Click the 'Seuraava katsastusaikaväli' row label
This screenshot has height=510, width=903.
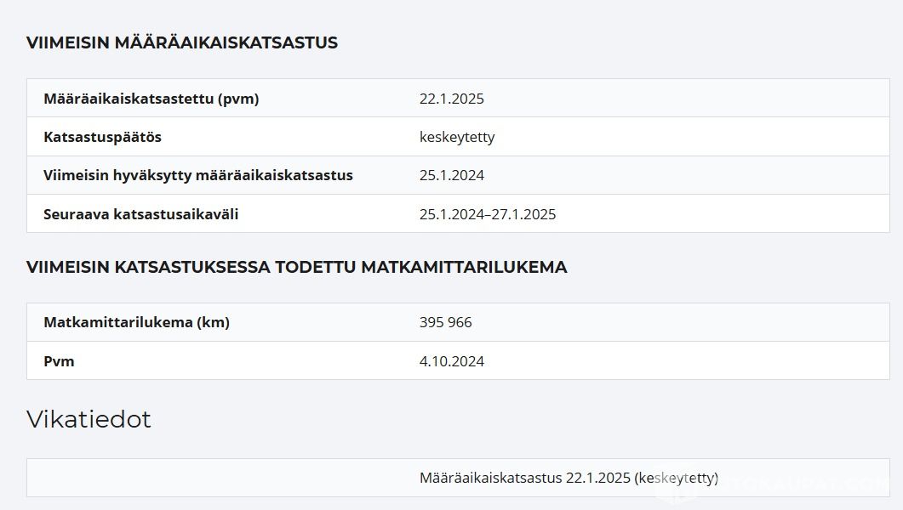pos(140,214)
